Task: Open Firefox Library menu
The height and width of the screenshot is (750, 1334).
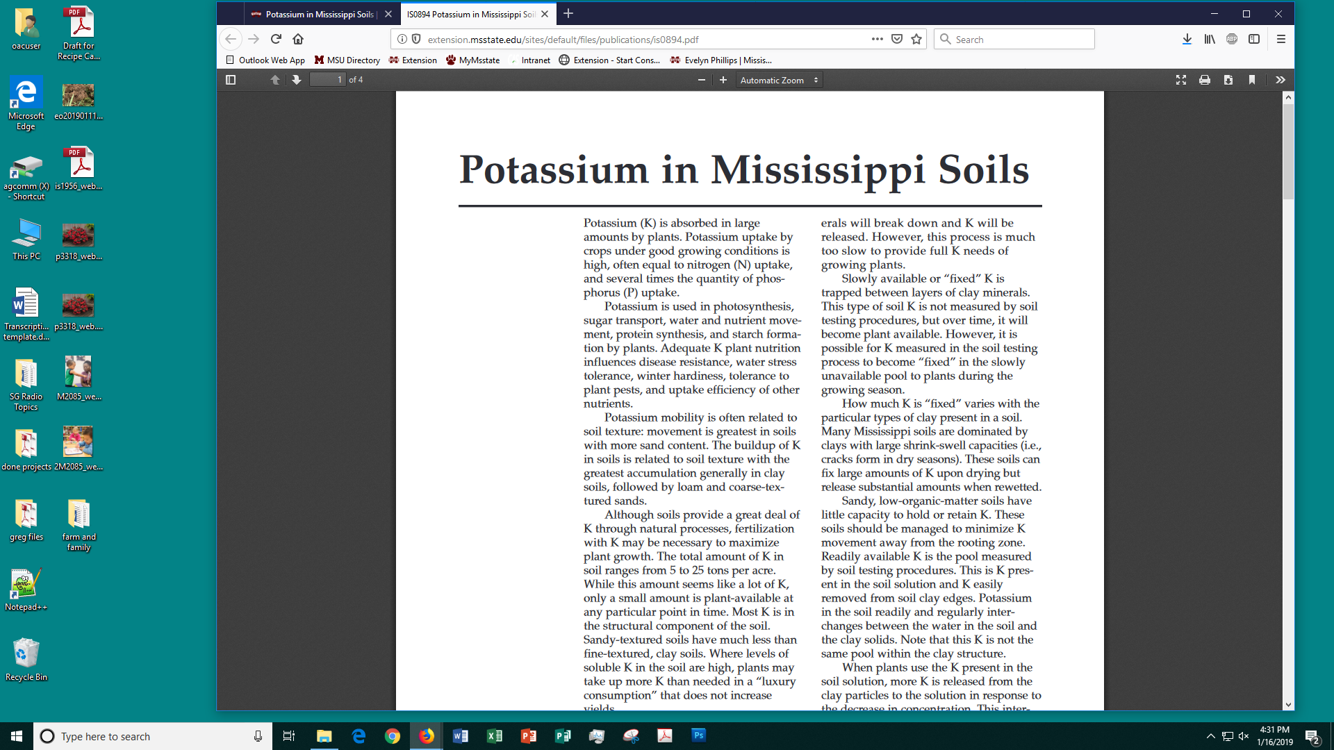Action: [1210, 39]
